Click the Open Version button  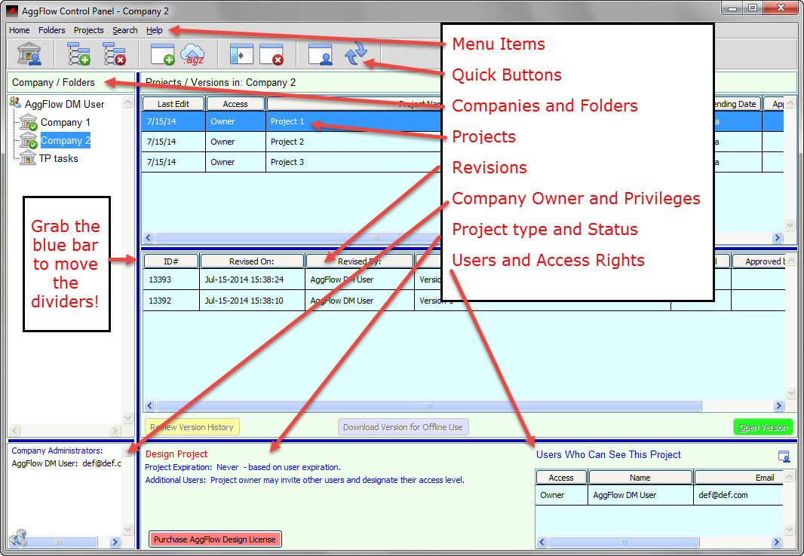[x=763, y=427]
